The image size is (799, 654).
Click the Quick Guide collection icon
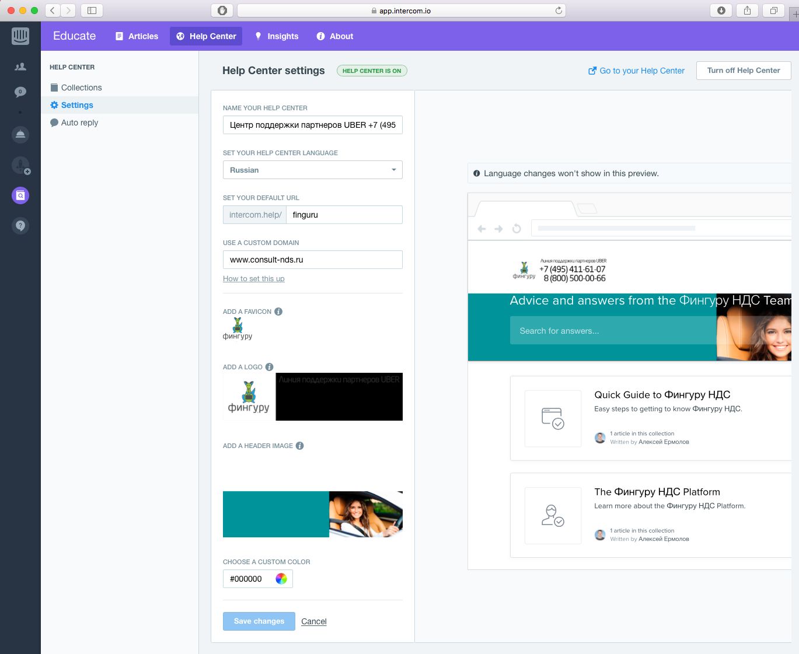click(x=553, y=419)
